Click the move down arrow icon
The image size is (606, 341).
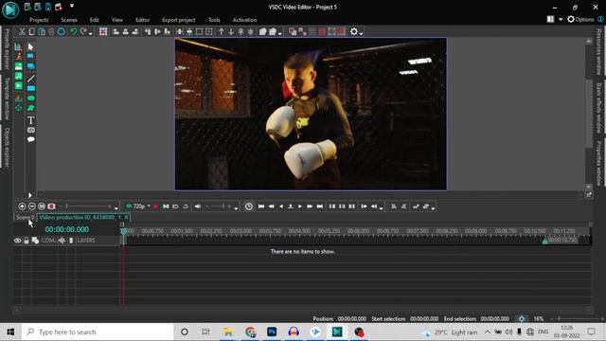(x=231, y=31)
